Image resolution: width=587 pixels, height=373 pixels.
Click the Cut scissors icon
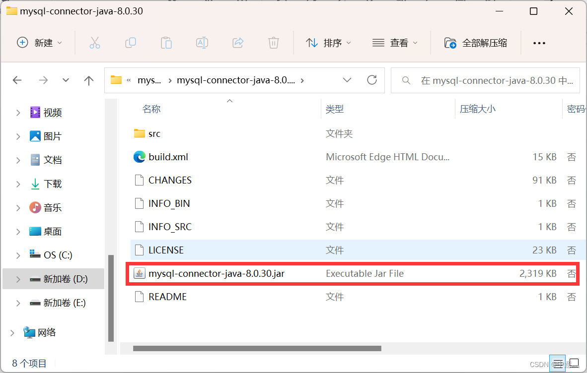(x=95, y=43)
